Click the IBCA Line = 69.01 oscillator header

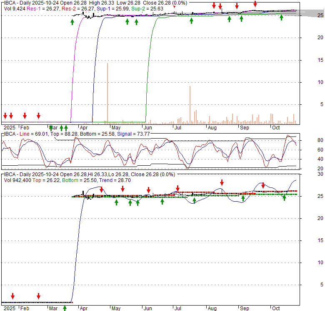[x=26, y=134]
